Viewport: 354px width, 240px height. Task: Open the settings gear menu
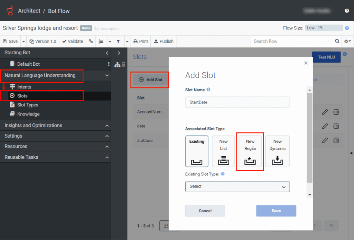tap(347, 41)
